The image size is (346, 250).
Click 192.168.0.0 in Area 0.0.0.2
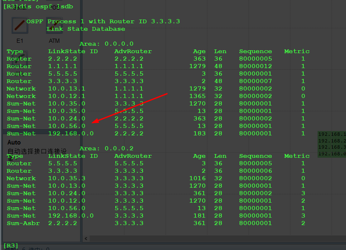pyautogui.click(x=71, y=216)
